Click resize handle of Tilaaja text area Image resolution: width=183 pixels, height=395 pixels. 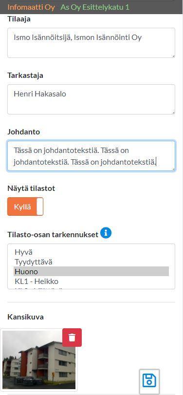(173, 56)
